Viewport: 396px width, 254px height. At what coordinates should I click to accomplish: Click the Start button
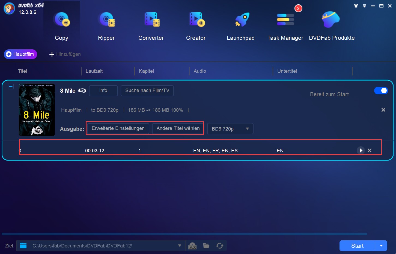point(357,246)
